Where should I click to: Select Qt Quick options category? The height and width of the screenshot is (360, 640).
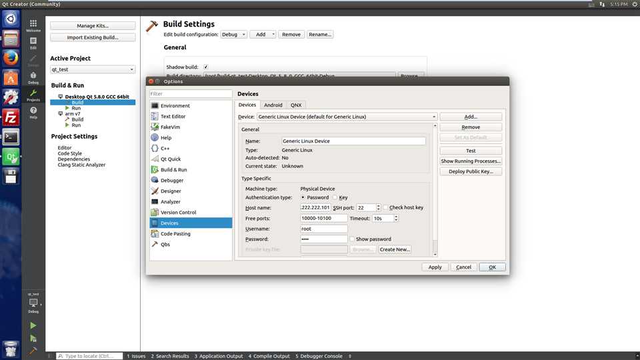point(191,159)
